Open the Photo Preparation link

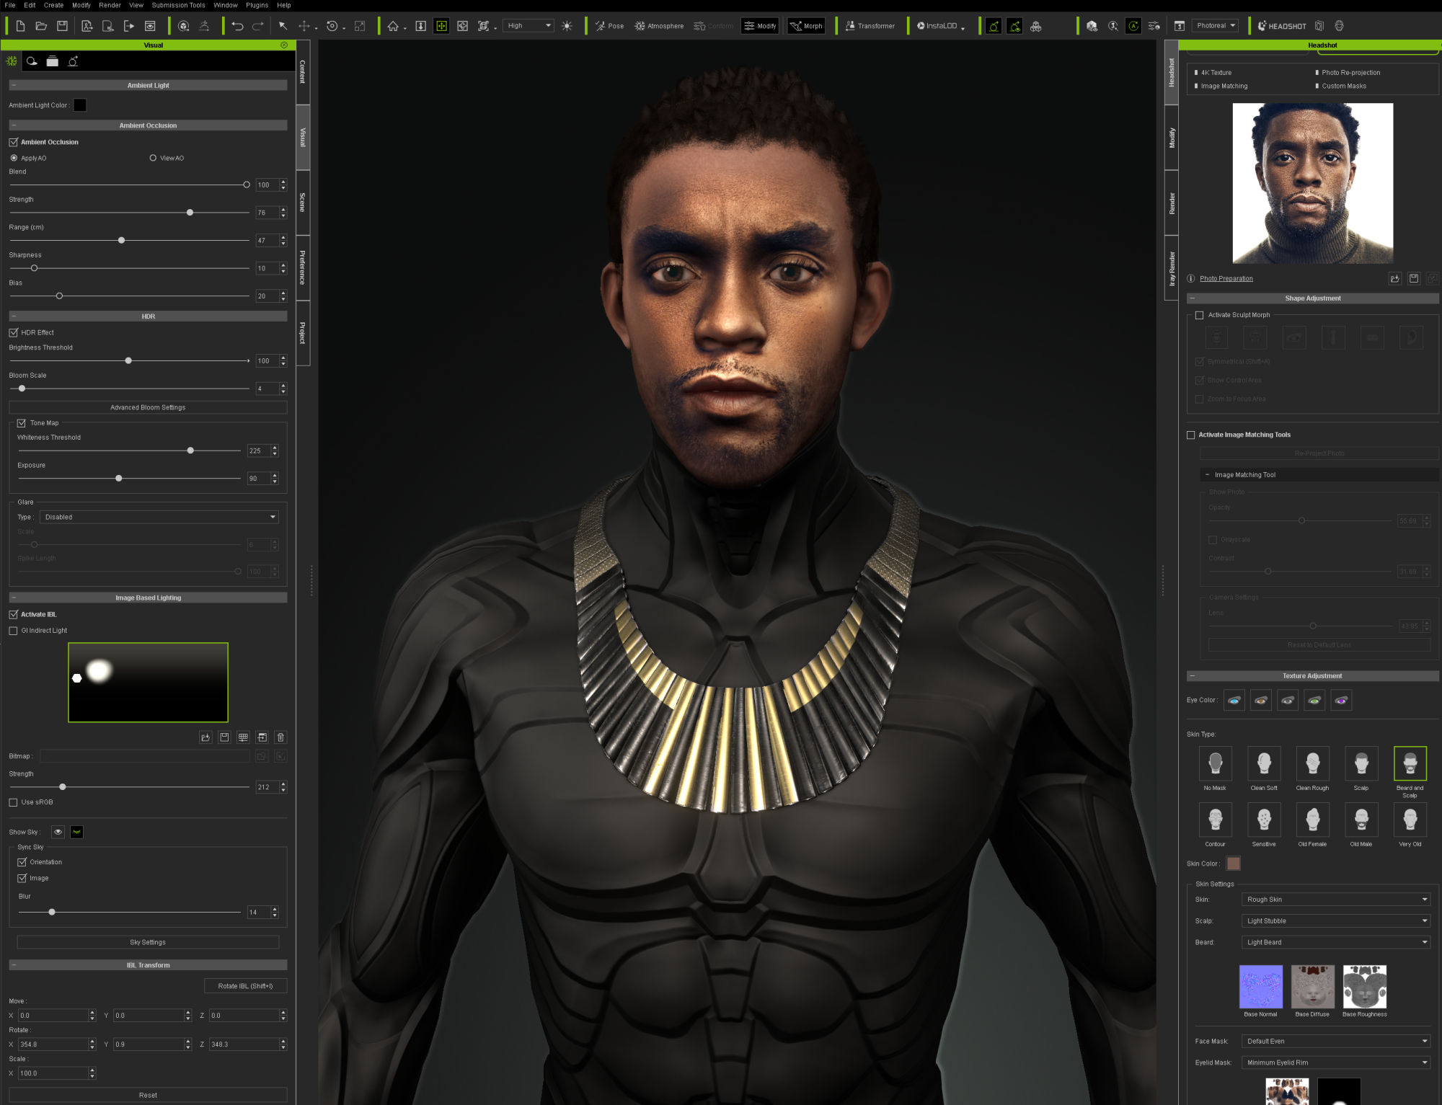(1226, 278)
